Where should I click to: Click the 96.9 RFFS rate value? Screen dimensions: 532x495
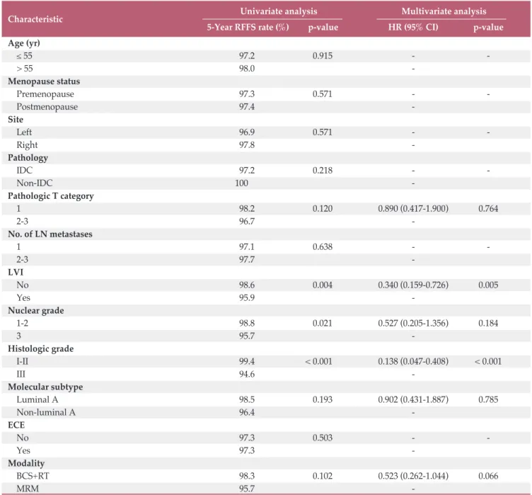tap(247, 132)
